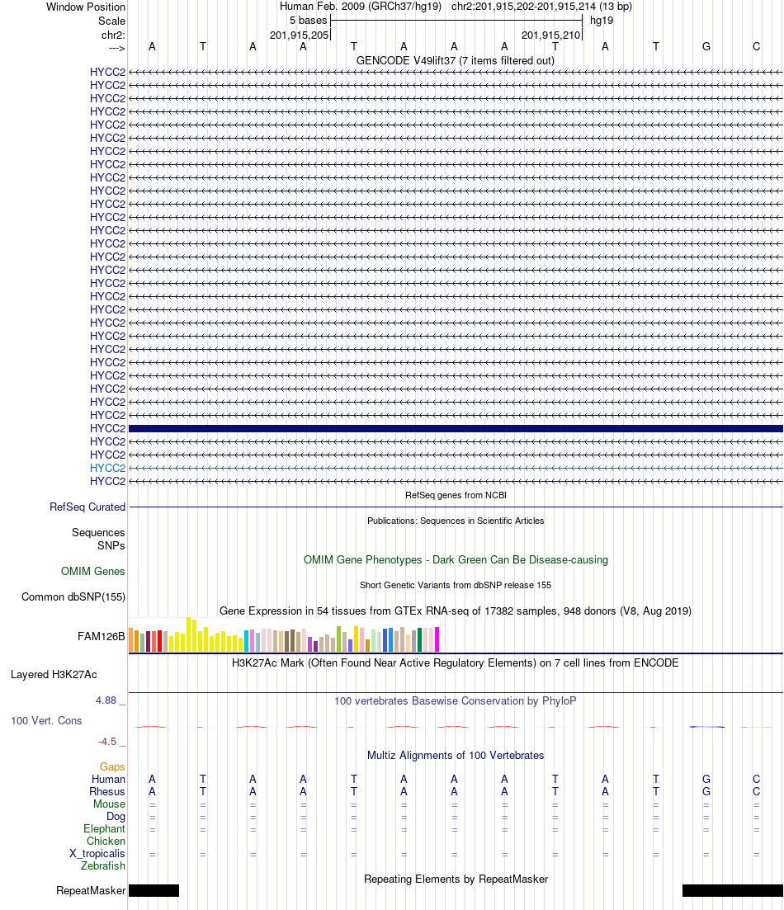Click the blue PhyloP conservation bar under G
Image resolution: width=784 pixels, height=910 pixels.
pyautogui.click(x=706, y=727)
